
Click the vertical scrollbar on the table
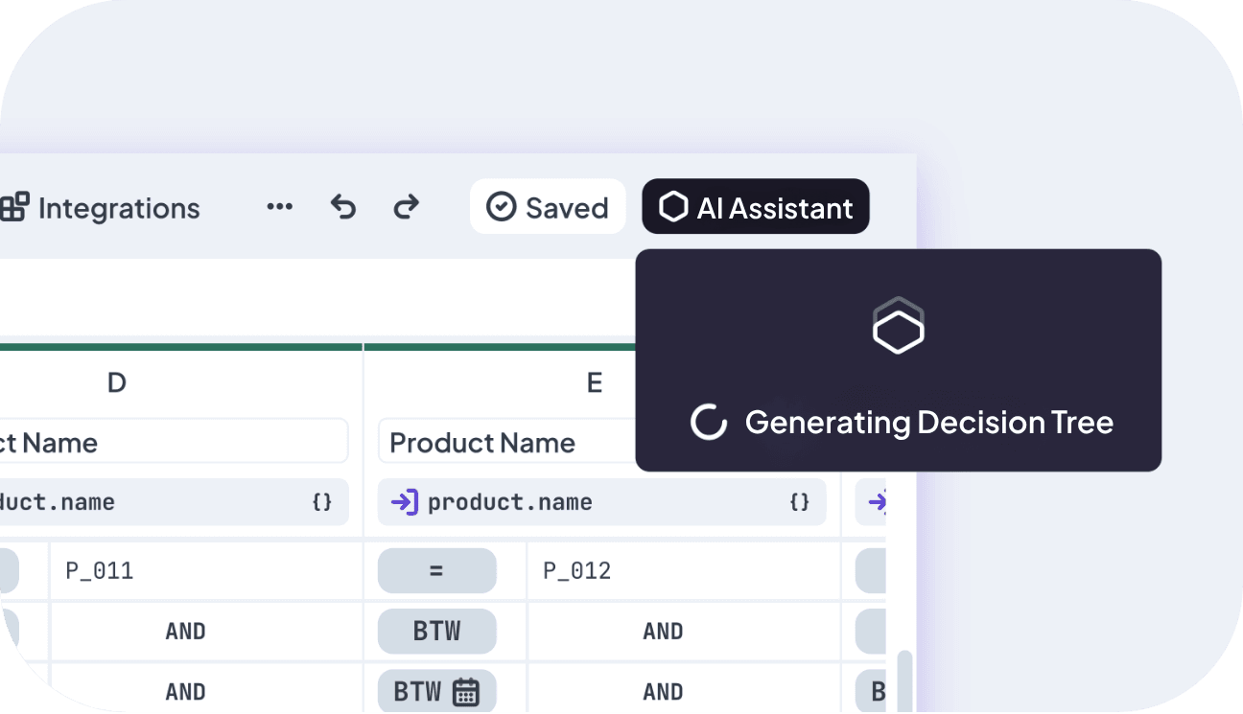(x=904, y=680)
